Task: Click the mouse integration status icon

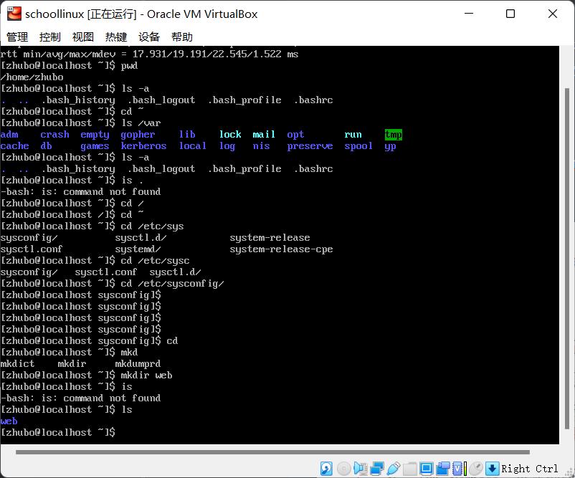Action: (x=476, y=469)
